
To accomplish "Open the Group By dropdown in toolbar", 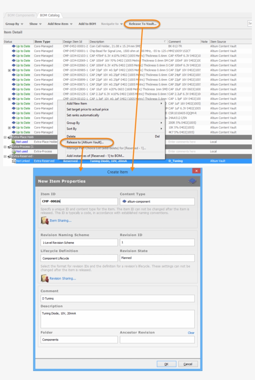I will click(14, 24).
